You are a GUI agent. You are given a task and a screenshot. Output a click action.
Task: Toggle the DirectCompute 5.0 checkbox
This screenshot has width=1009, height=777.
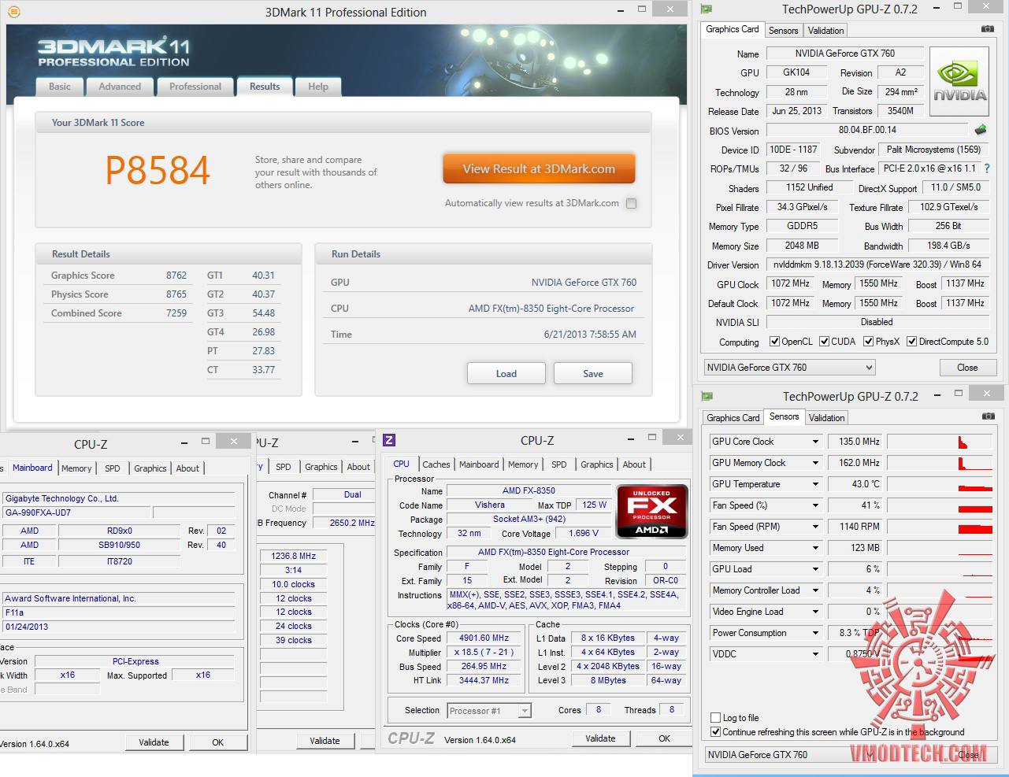911,342
